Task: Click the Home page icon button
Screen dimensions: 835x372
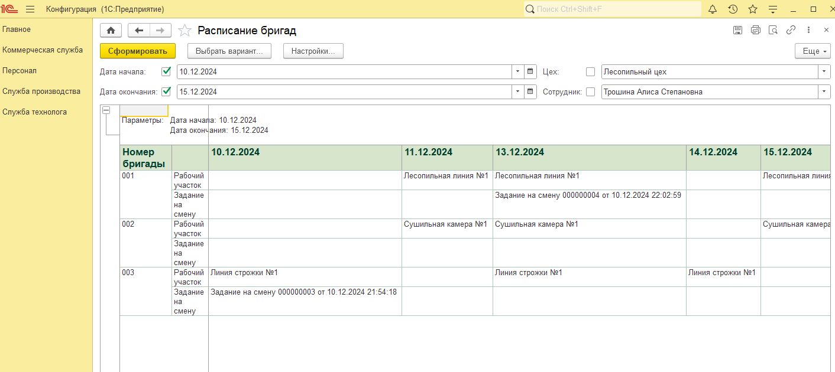Action: (111, 30)
